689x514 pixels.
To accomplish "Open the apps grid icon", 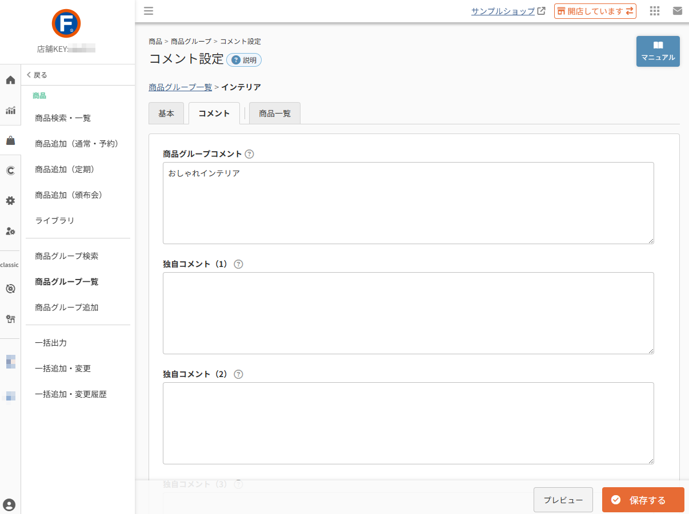I will (655, 11).
